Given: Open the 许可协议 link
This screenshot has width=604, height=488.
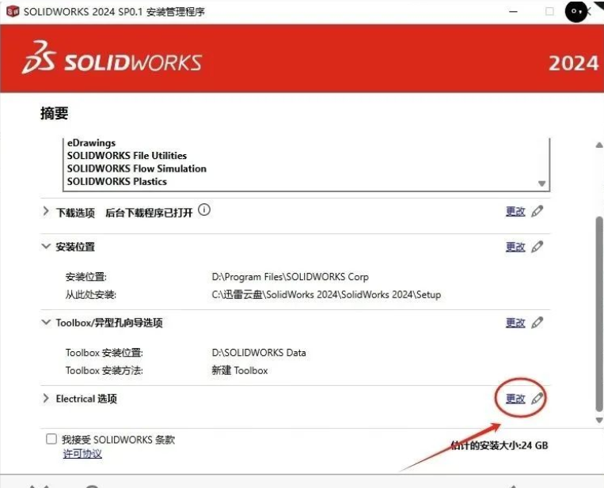Looking at the screenshot, I should click(x=82, y=454).
